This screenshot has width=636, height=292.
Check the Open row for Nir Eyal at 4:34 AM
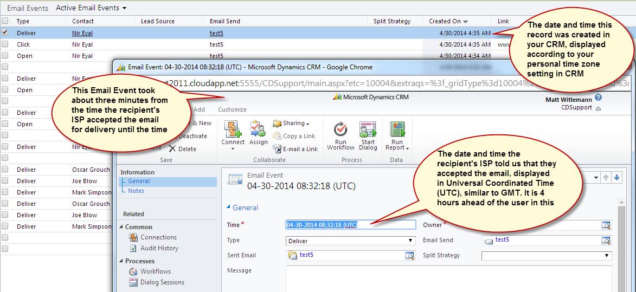(x=5, y=55)
